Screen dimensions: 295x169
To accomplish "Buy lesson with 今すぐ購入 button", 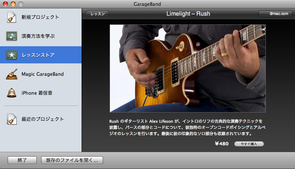I will pyautogui.click(x=249, y=144).
